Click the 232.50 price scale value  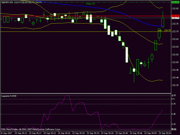(175, 62)
